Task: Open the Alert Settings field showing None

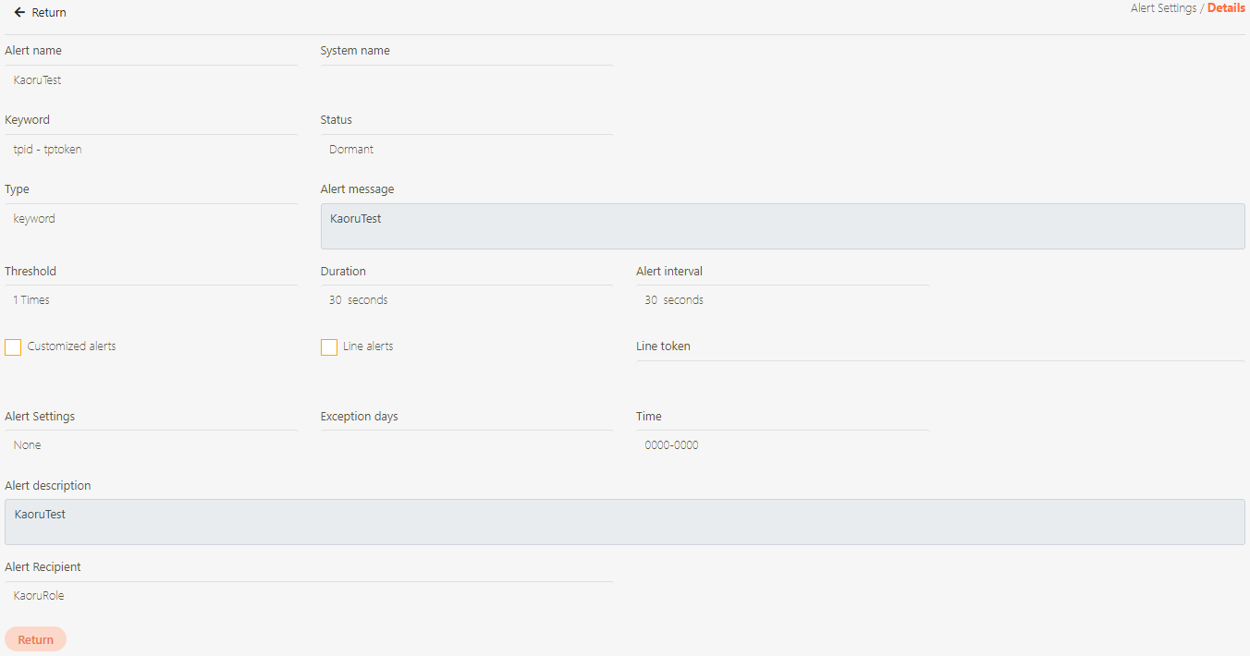Action: point(151,445)
